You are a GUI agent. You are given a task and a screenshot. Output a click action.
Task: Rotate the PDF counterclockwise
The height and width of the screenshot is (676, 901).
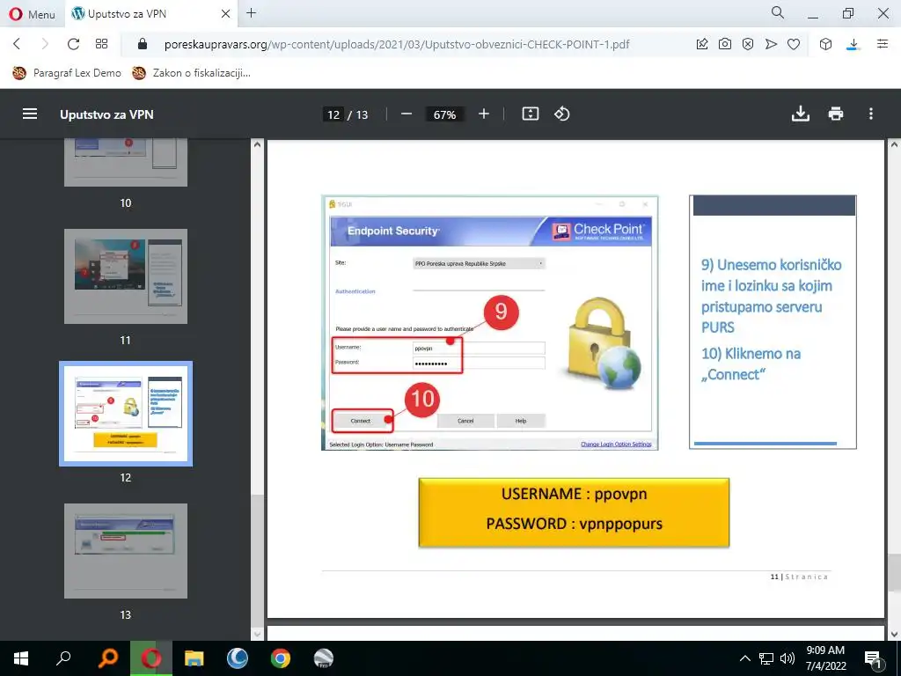[x=562, y=114]
